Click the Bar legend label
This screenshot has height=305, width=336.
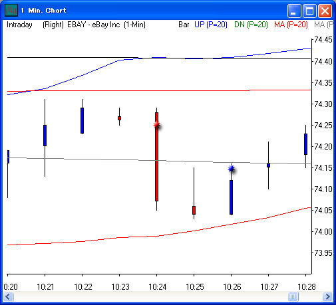coord(184,25)
